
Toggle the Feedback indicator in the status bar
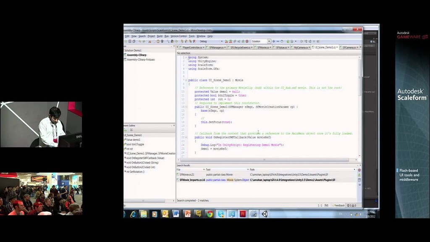click(x=338, y=205)
